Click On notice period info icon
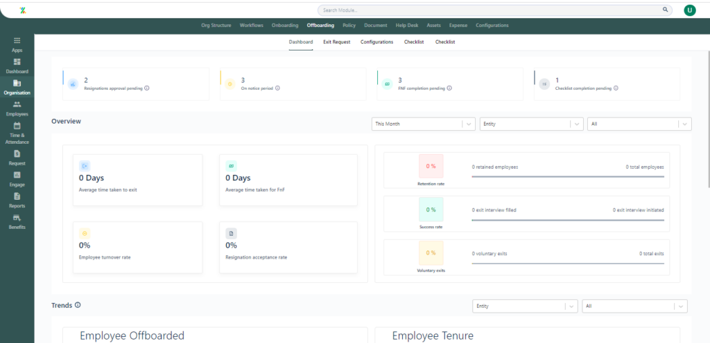 (277, 89)
